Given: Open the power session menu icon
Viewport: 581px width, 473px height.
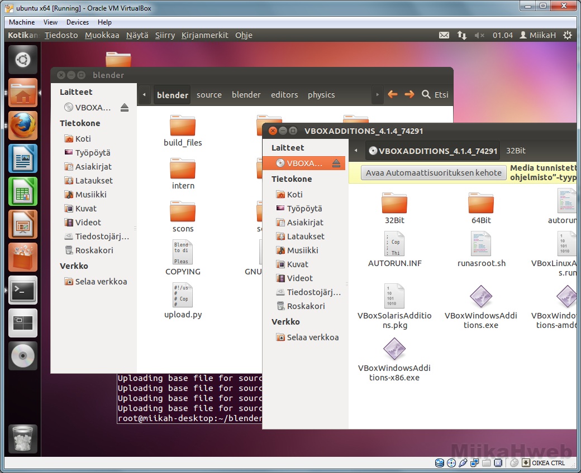Looking at the screenshot, I should 567,35.
